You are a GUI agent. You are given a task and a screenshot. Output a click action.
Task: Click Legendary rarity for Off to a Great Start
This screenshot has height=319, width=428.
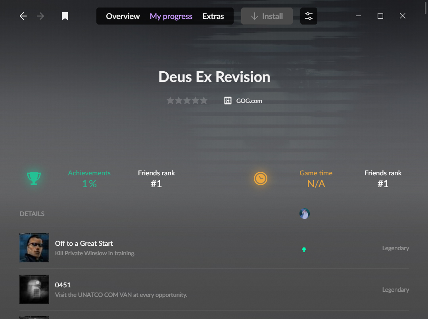pos(395,248)
